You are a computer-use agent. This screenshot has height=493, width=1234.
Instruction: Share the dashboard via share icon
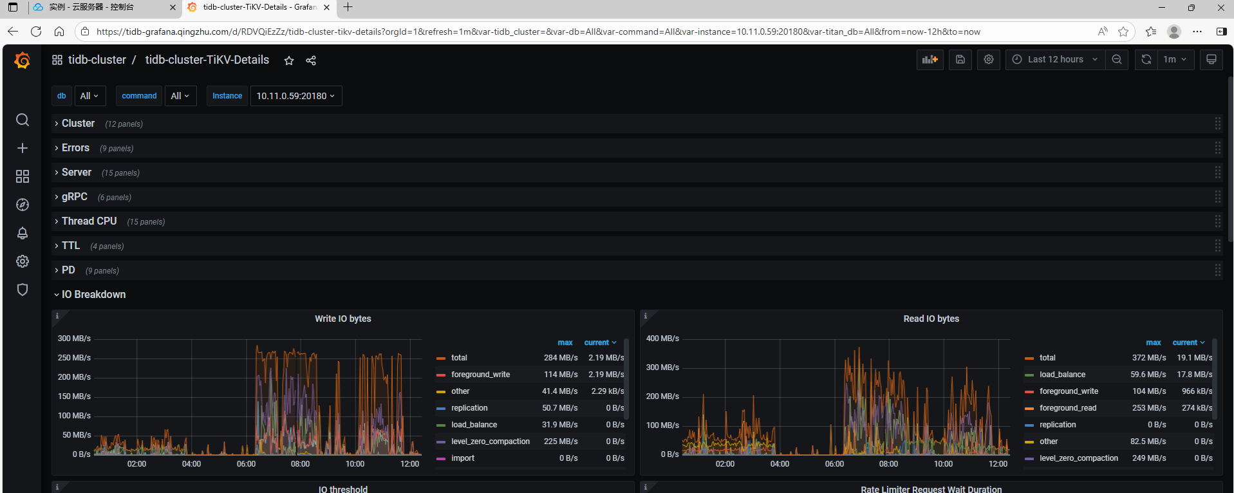tap(311, 60)
